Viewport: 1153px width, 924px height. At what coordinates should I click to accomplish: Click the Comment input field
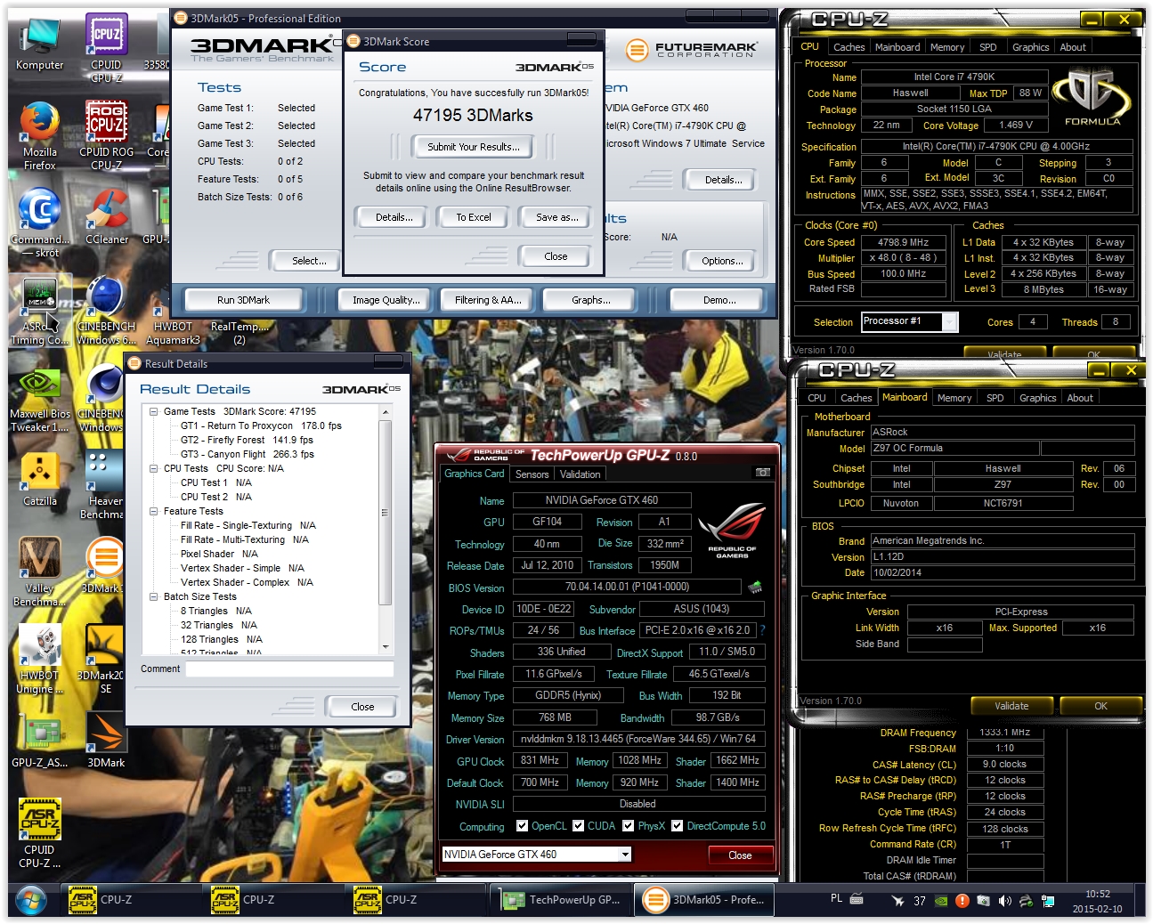click(289, 669)
